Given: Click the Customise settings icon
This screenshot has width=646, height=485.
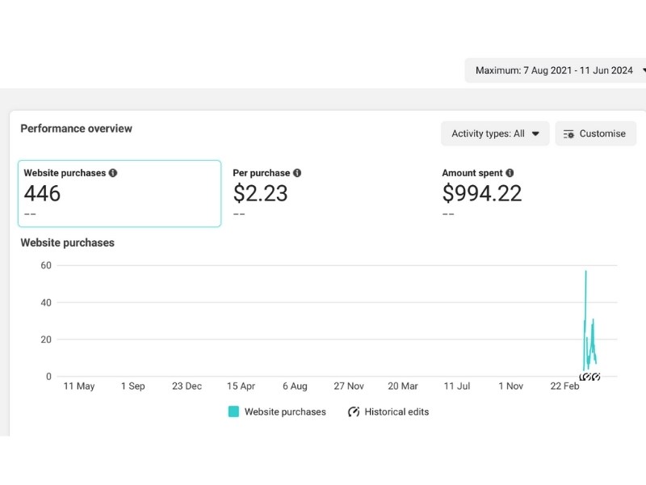Looking at the screenshot, I should (x=568, y=134).
